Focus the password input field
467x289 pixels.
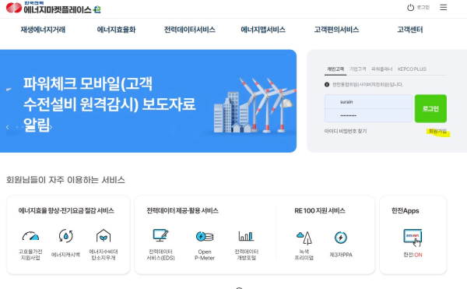pyautogui.click(x=368, y=115)
